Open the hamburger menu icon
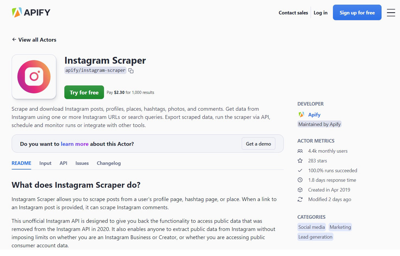 point(391,13)
